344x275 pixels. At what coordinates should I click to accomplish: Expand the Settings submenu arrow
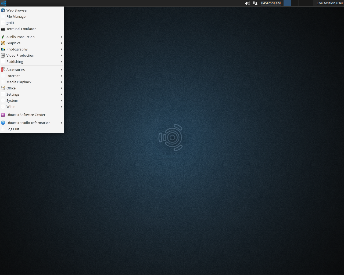point(62,94)
